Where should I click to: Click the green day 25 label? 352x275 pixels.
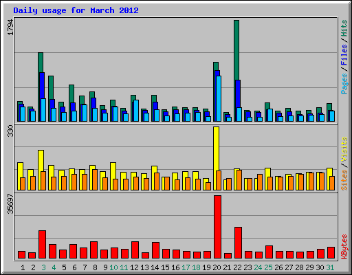coord(268,267)
